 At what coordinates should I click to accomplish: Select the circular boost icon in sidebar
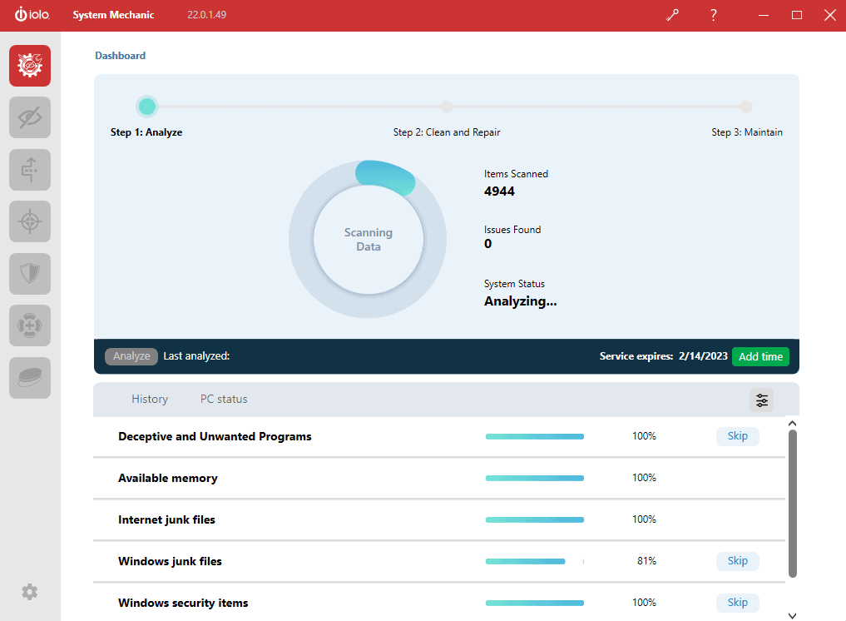point(29,325)
